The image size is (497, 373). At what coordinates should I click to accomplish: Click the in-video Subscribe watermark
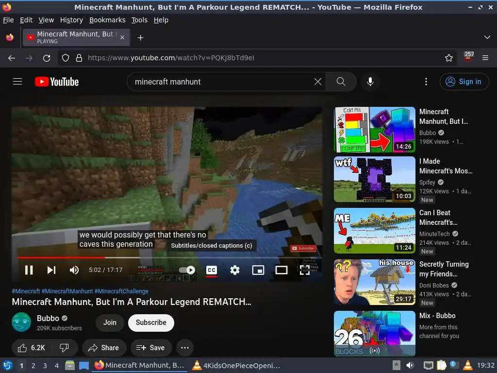[x=303, y=248]
